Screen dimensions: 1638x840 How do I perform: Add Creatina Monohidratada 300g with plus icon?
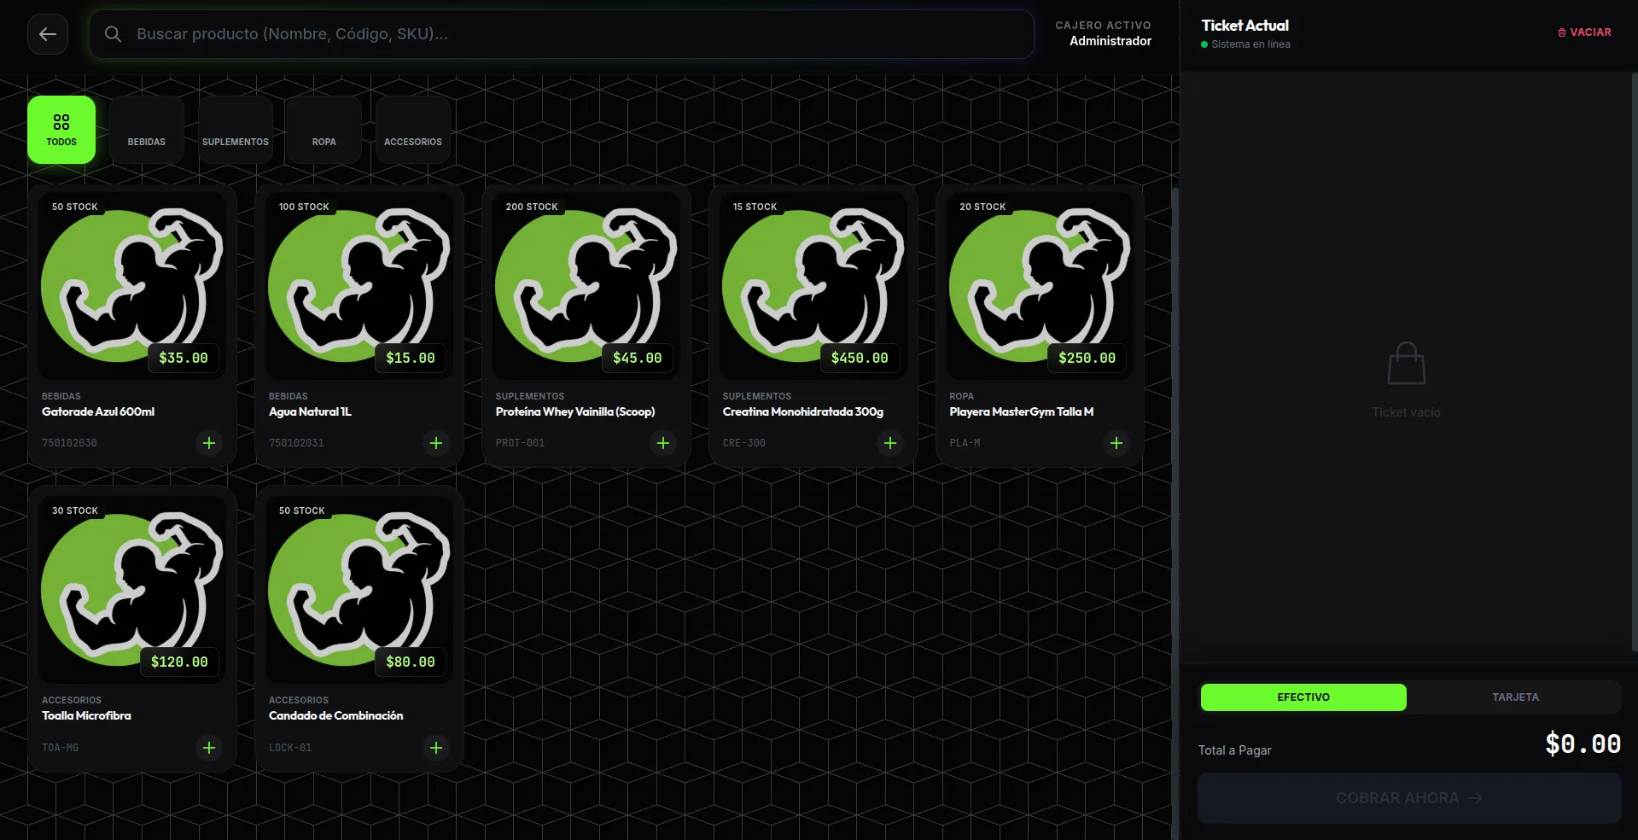point(890,443)
